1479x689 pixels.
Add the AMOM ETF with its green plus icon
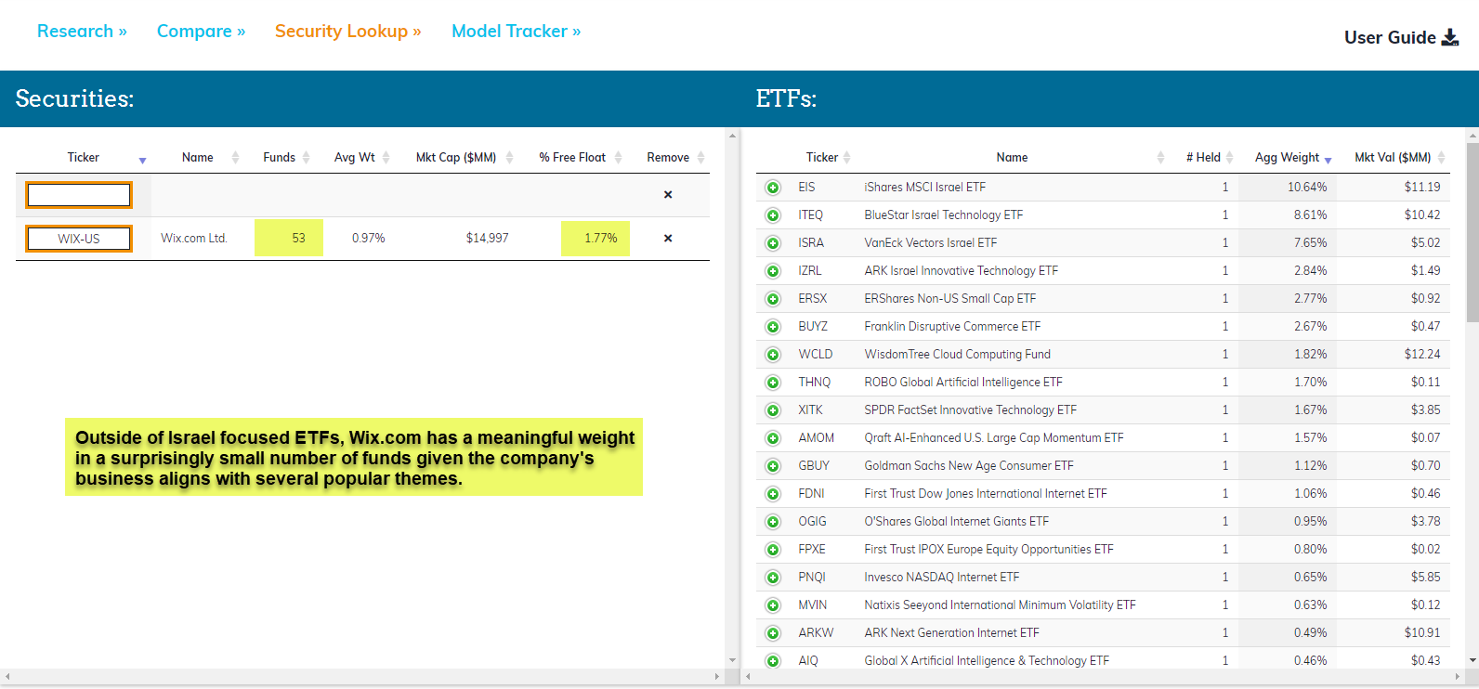(x=773, y=438)
